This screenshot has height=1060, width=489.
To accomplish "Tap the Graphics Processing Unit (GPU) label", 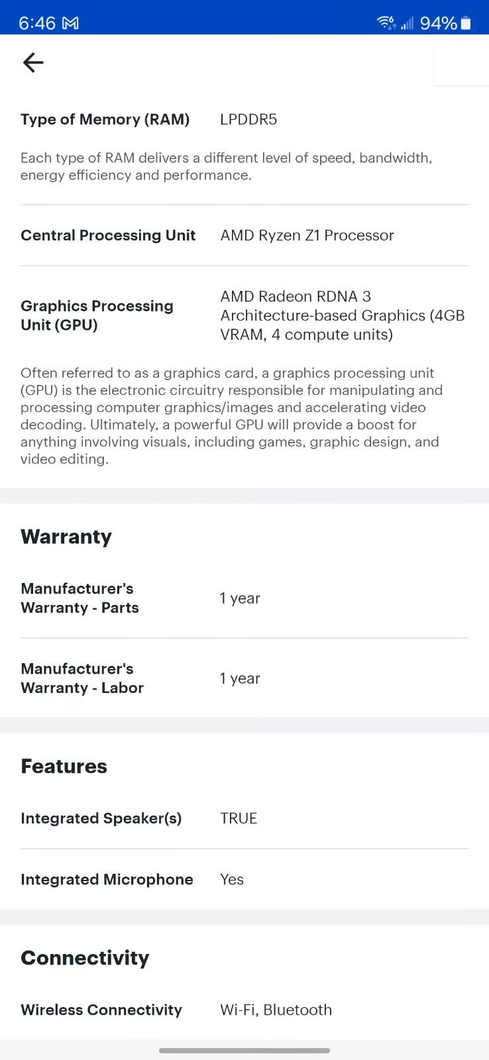I will coord(97,315).
